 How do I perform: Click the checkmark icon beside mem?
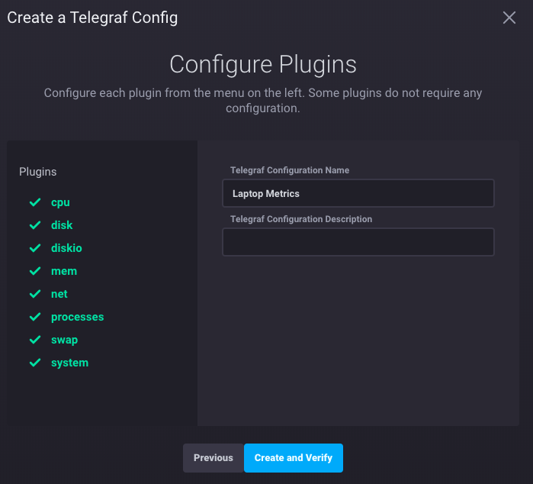tap(35, 271)
